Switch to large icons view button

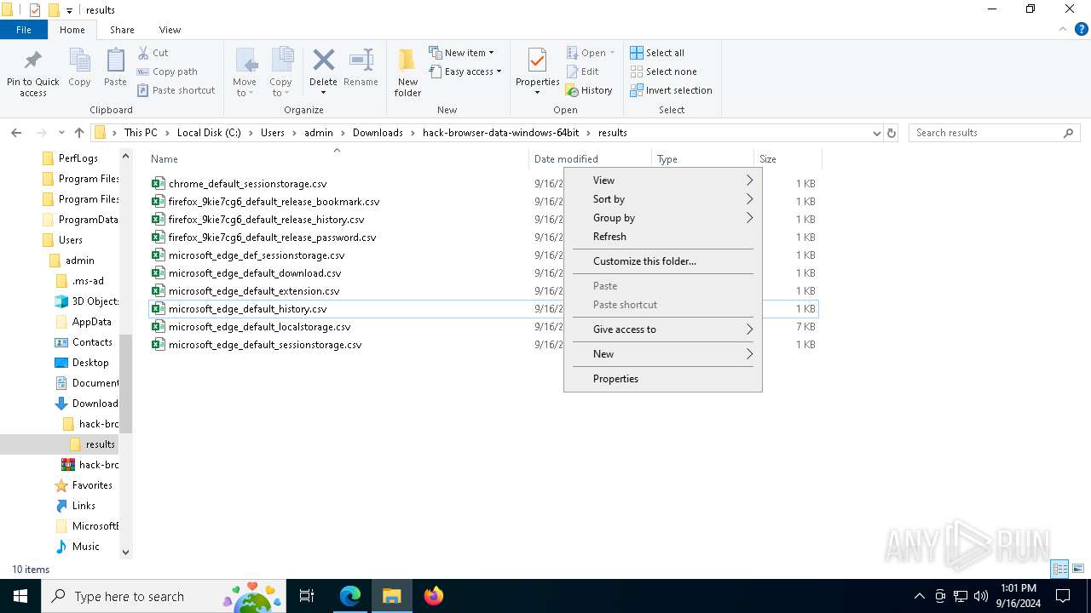coord(1078,569)
